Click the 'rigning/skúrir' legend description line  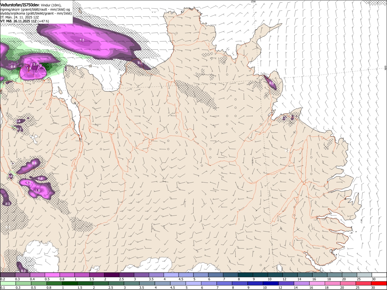(x=35, y=9)
